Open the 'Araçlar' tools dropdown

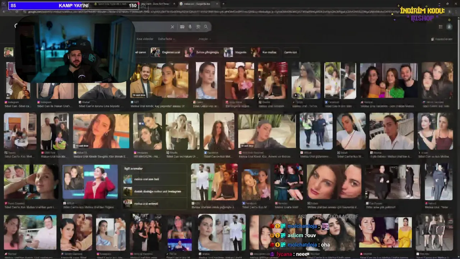coord(204,39)
